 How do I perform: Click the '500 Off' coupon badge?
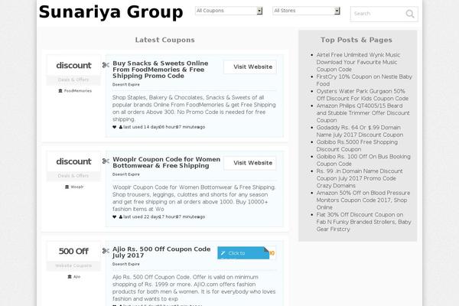(73, 251)
